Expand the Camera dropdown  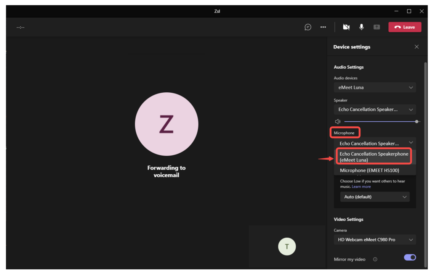(x=375, y=240)
